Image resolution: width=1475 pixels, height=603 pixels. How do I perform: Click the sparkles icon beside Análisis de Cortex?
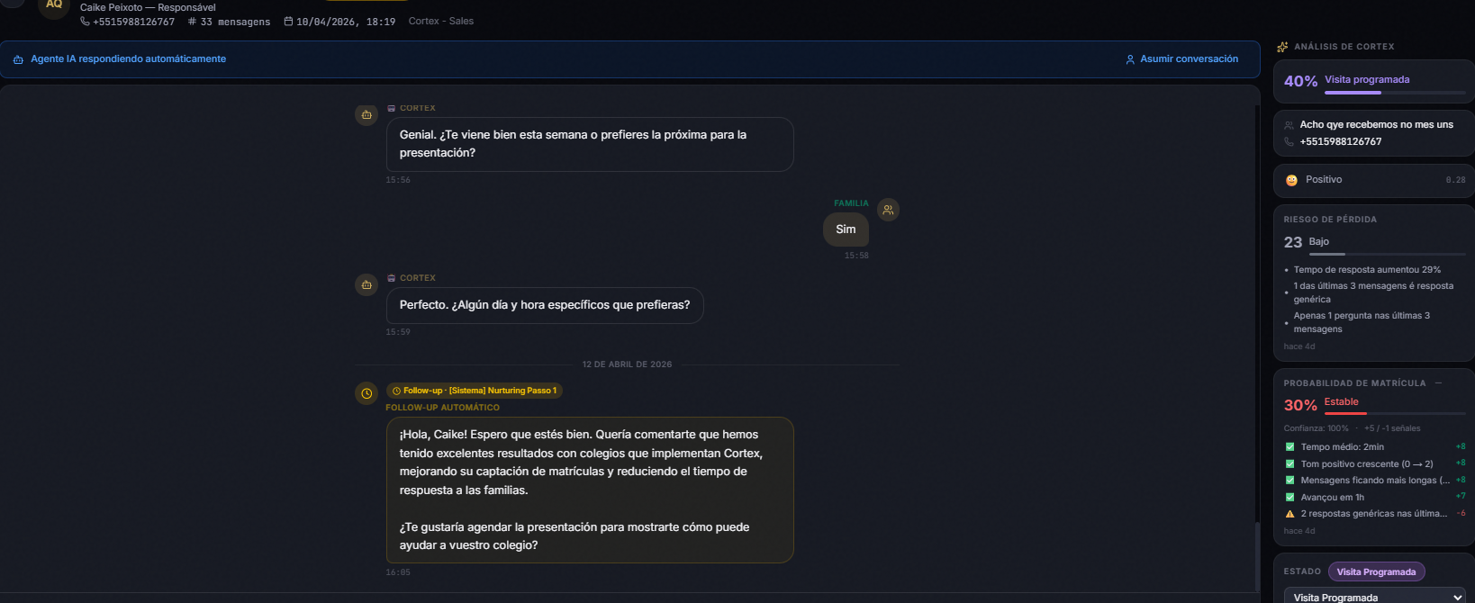click(1282, 47)
